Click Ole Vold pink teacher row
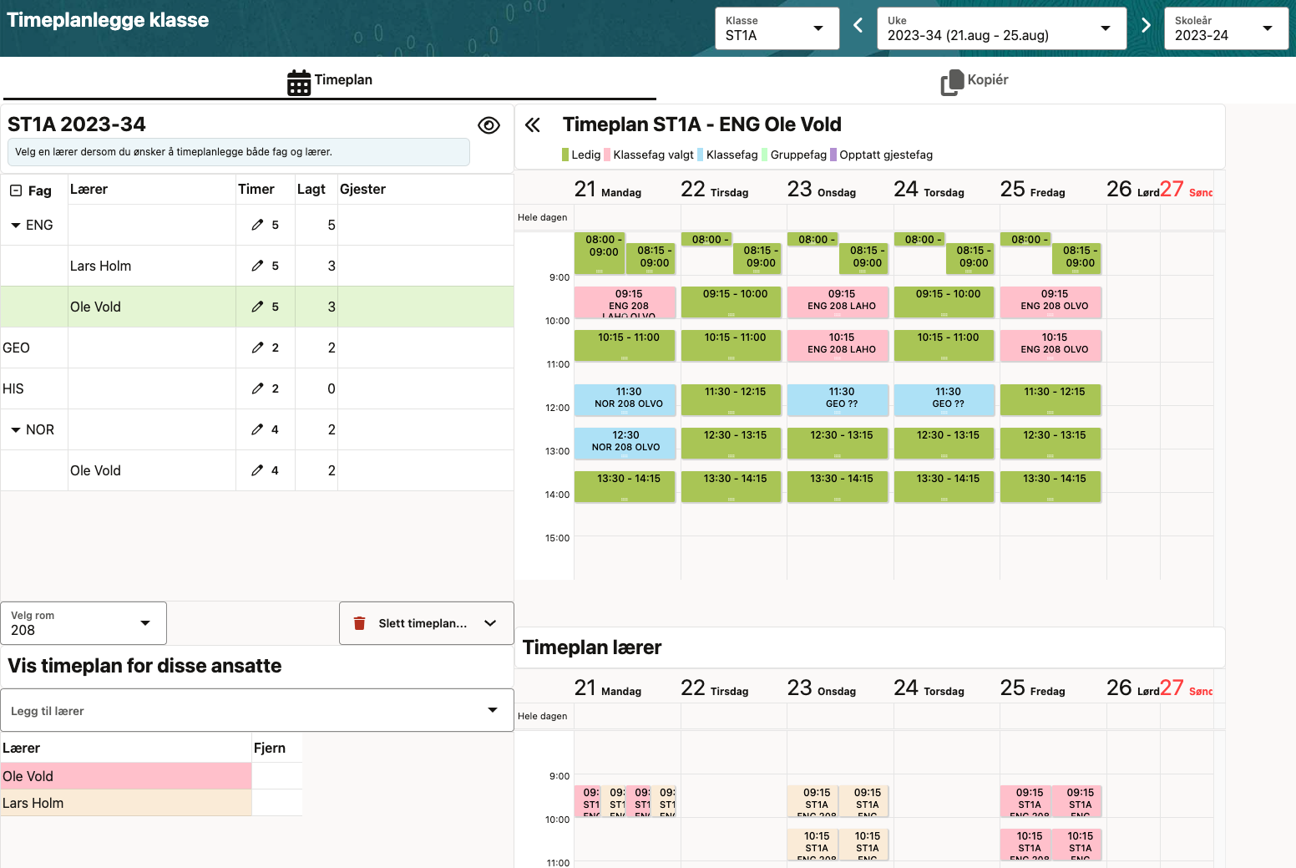 [x=126, y=776]
